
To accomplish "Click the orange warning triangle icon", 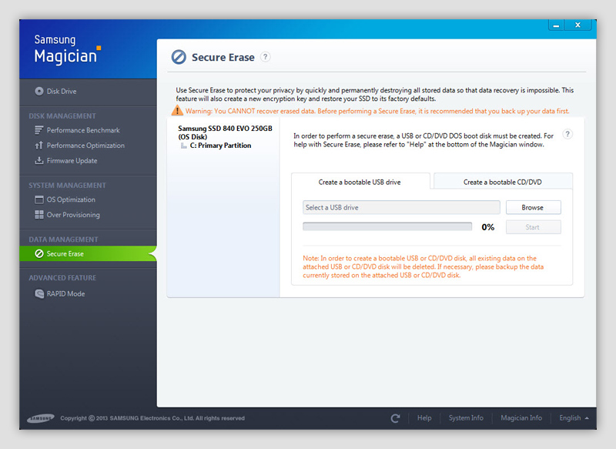I will tap(177, 110).
